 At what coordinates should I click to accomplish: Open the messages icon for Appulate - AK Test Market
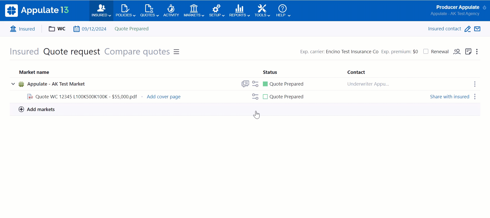click(245, 84)
